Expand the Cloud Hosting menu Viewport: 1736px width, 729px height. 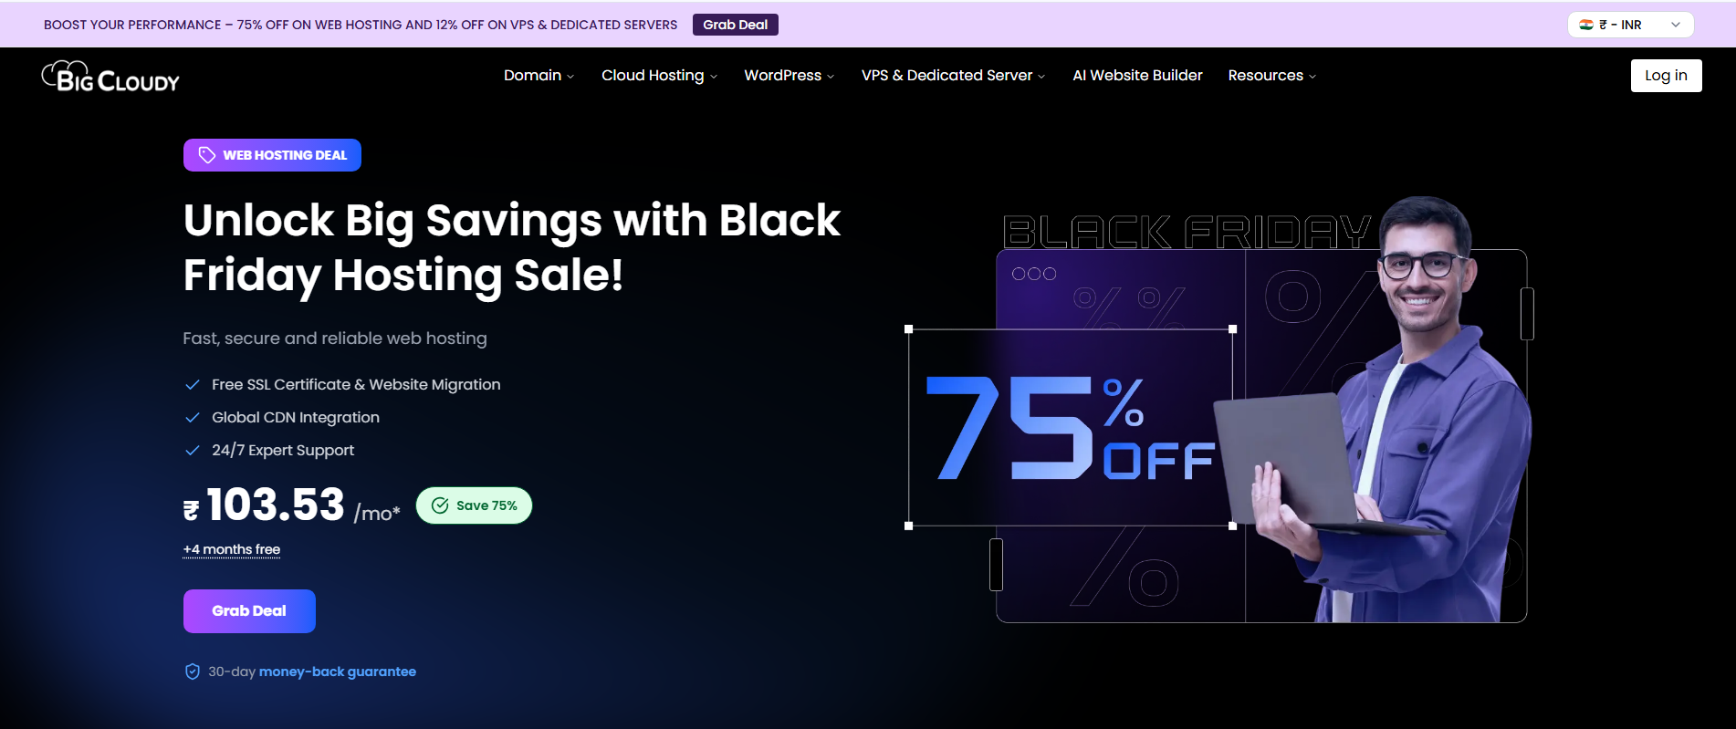[659, 76]
